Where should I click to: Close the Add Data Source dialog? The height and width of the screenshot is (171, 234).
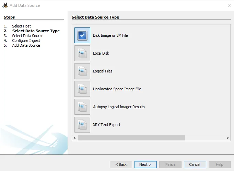[x=230, y=5]
